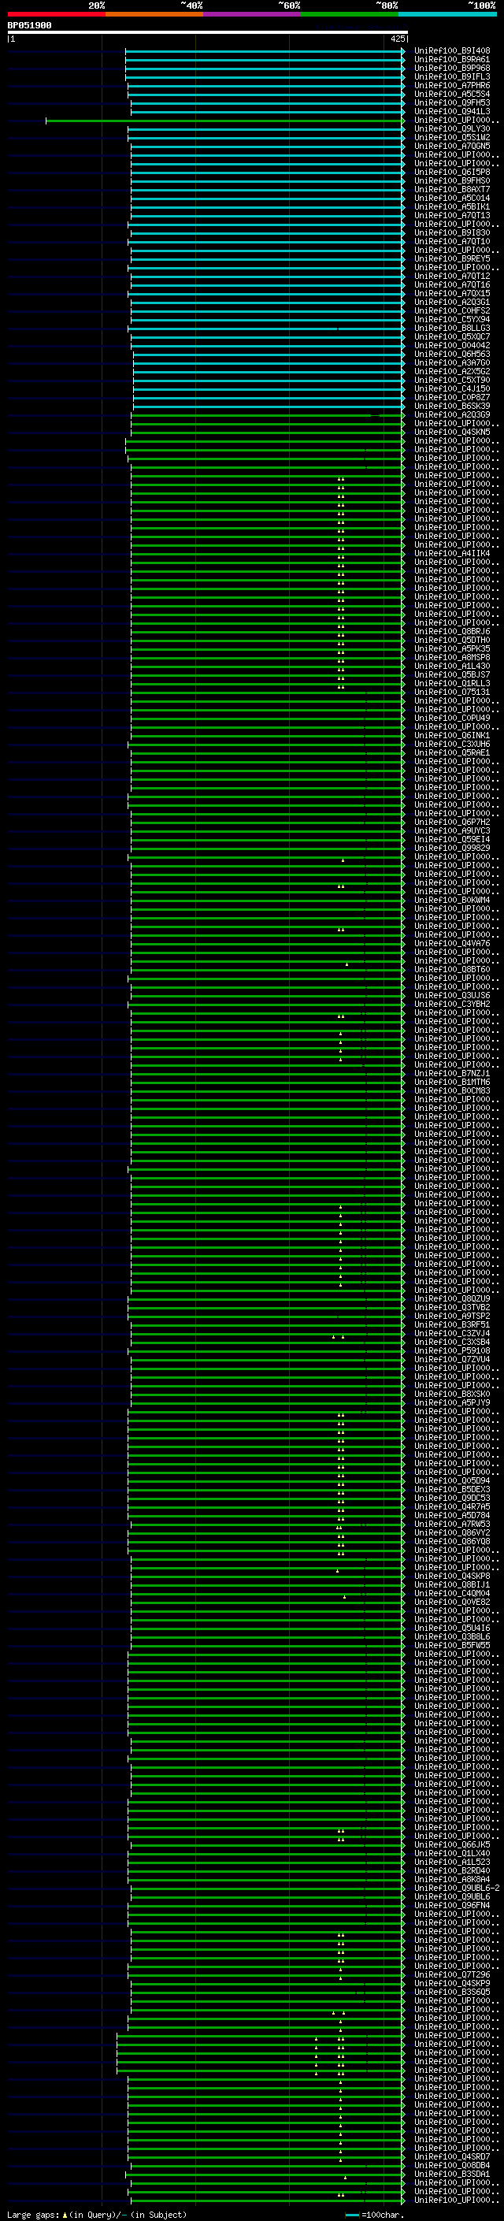Image resolution: width=504 pixels, height=2221 pixels.
Task: Open hit UniRef100_B9P968
Action: [452, 68]
